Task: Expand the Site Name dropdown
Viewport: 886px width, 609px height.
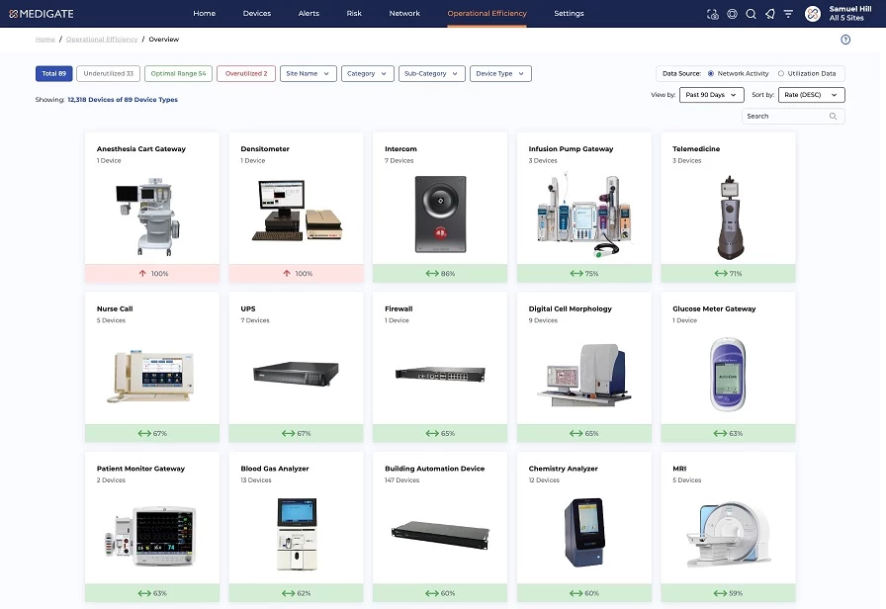Action: tap(308, 73)
